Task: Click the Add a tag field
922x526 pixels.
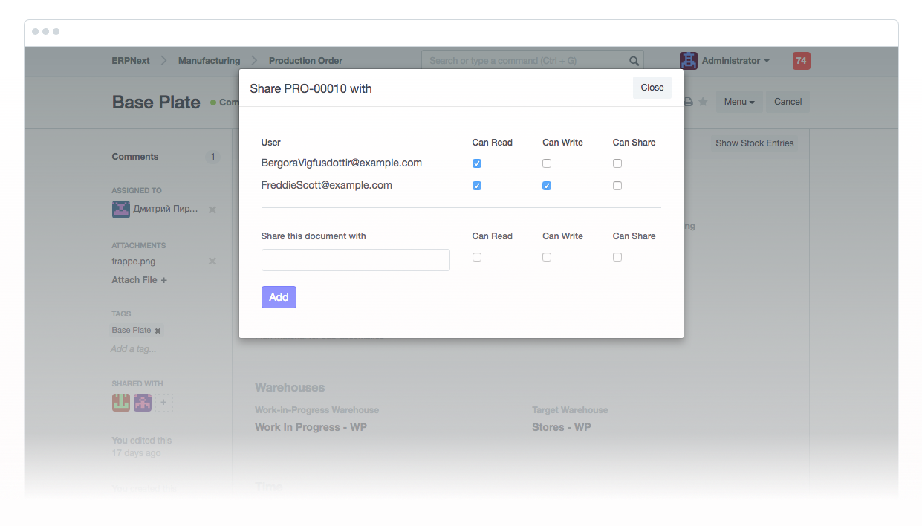Action: (x=134, y=349)
